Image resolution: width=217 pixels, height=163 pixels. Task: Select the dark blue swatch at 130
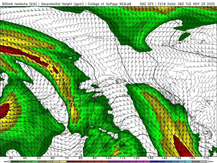[154, 162]
